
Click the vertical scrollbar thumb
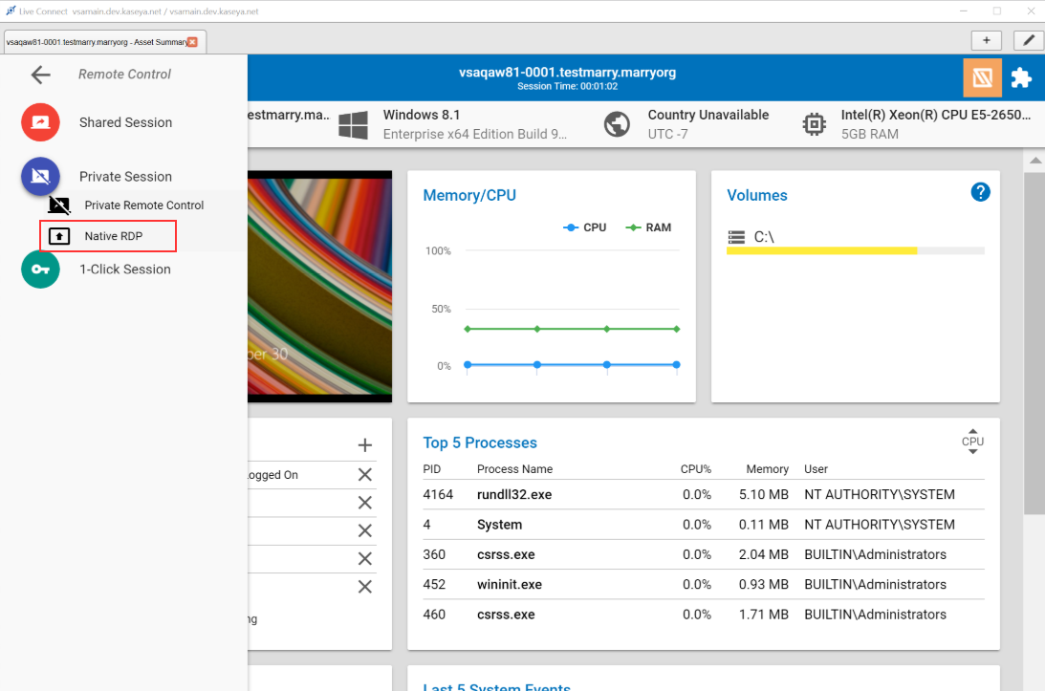pos(1034,344)
